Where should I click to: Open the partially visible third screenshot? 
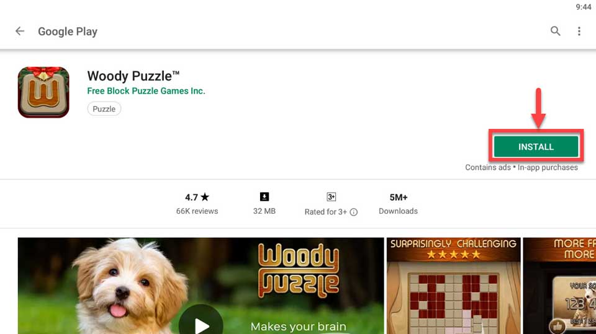coord(559,286)
